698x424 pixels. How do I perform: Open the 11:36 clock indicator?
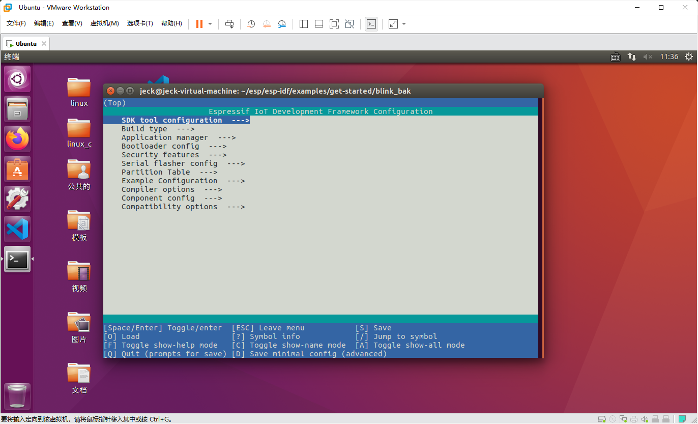pyautogui.click(x=669, y=57)
